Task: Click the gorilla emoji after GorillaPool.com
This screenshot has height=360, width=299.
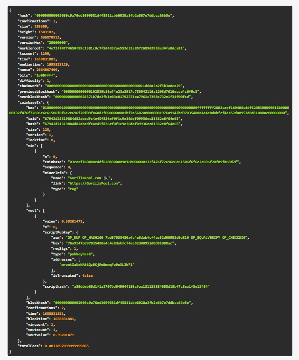Action: [x=106, y=178]
